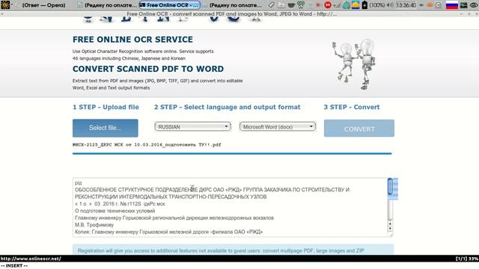
Task: Click the '1 STEP - Upload file' label
Action: click(106, 107)
